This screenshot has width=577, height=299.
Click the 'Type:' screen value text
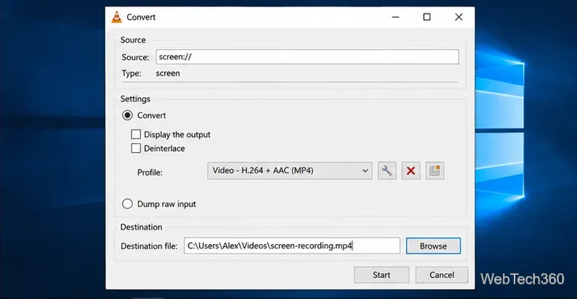(168, 73)
